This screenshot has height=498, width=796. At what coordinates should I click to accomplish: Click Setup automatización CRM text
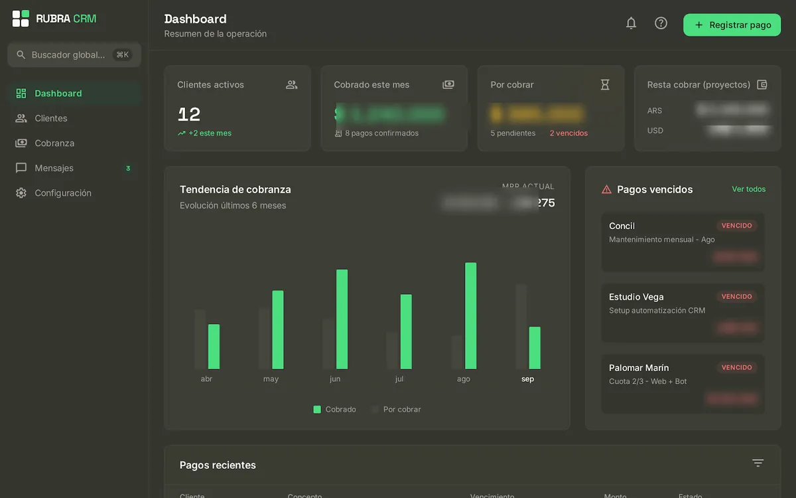(657, 311)
